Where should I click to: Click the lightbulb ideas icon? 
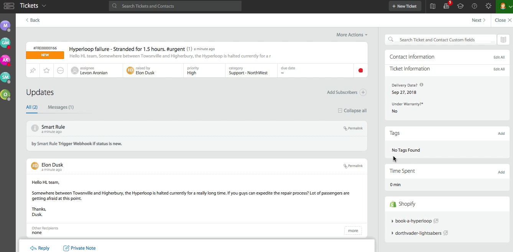(x=488, y=6)
